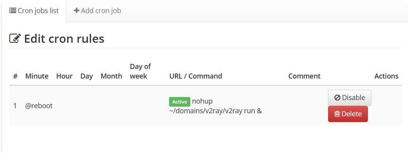Open the Cron jobs list tab

34,11
